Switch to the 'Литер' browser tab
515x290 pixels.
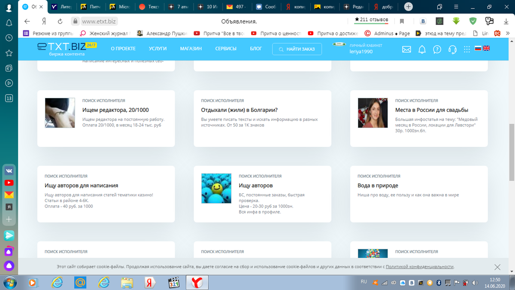tap(62, 7)
